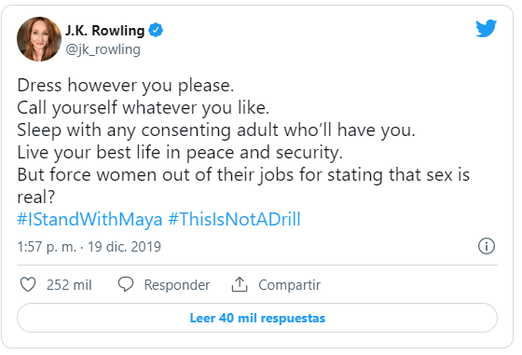Click the 19 dic. 2019 date

[124, 247]
